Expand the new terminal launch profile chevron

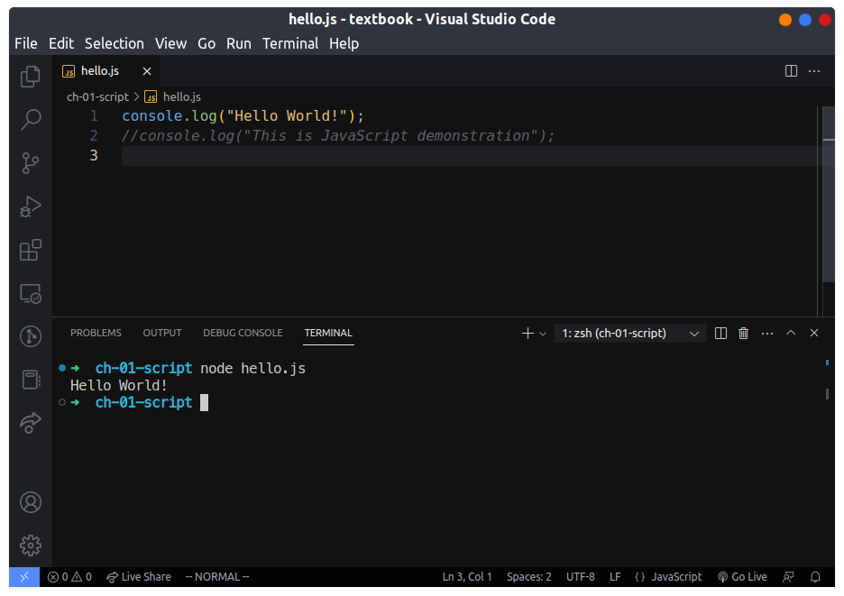[x=543, y=334]
